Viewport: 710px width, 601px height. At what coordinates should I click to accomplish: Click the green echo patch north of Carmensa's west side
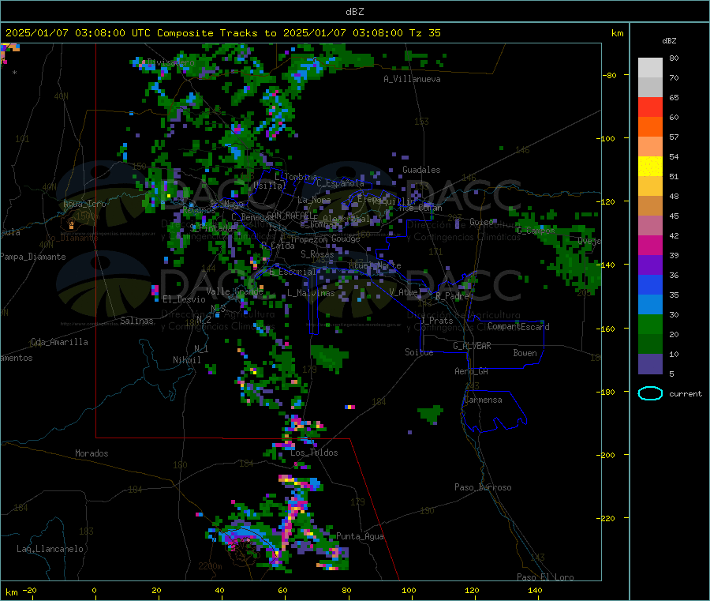pyautogui.click(x=430, y=415)
